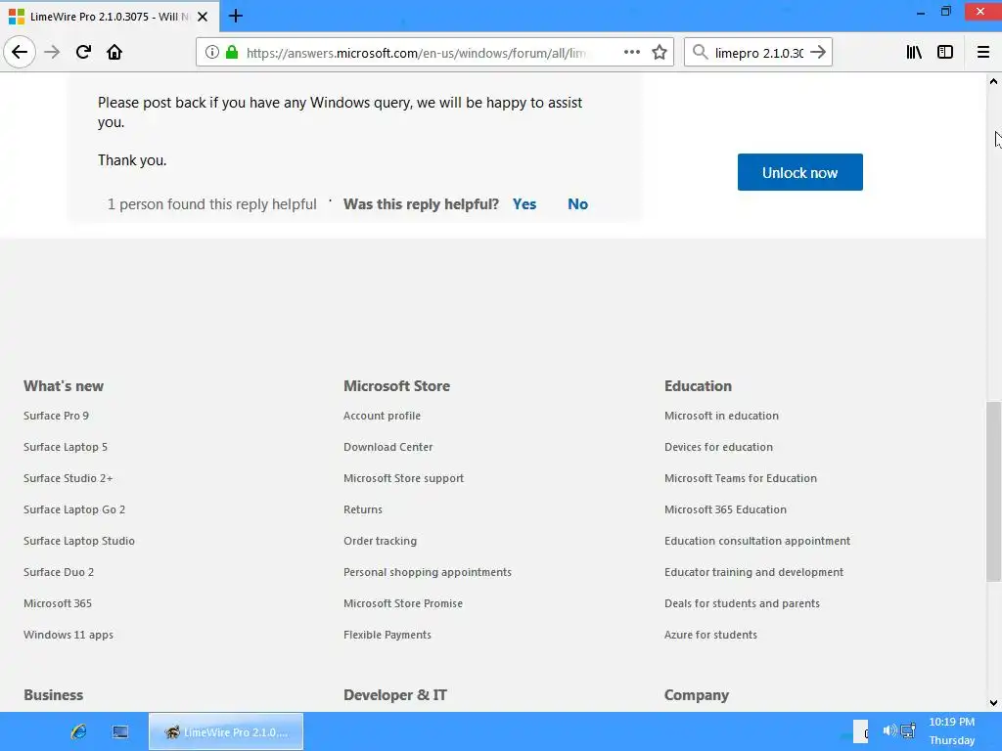Open Microsoft Store Promise link
The width and height of the screenshot is (1002, 751).
tap(403, 603)
